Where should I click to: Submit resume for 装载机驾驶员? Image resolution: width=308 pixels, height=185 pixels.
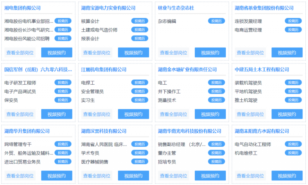coord(293,82)
